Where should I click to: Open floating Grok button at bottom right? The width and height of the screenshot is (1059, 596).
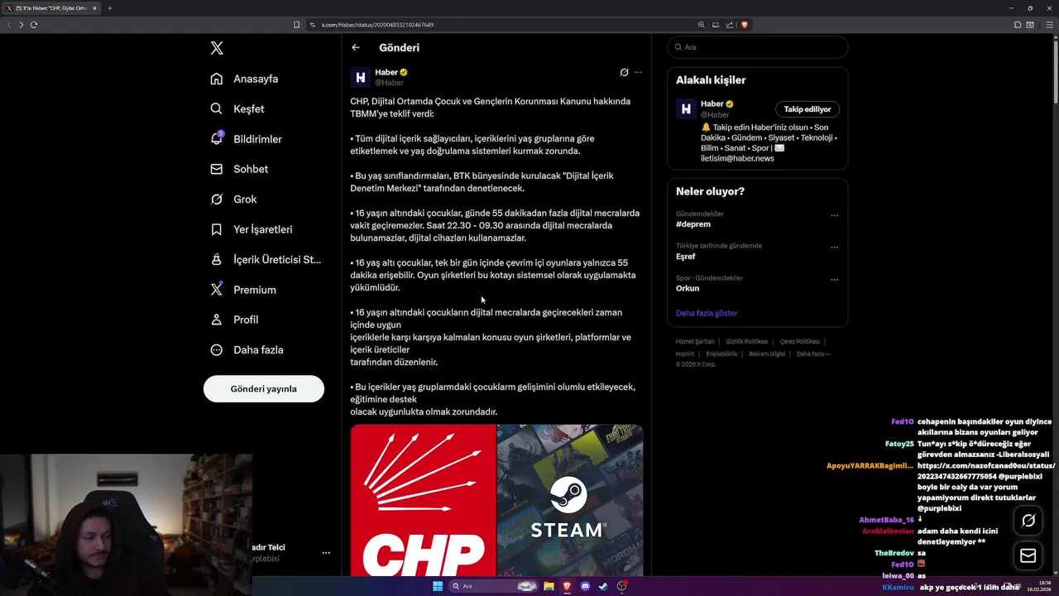[x=1028, y=521]
